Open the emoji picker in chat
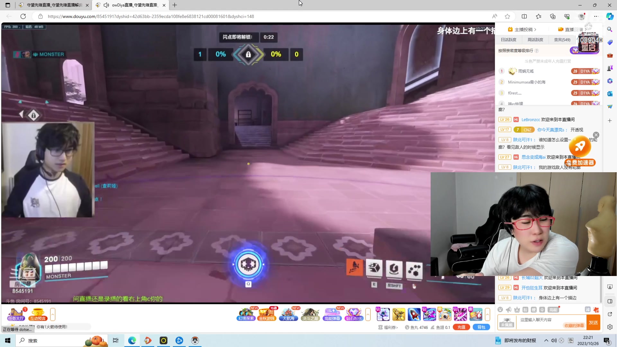 [500, 309]
